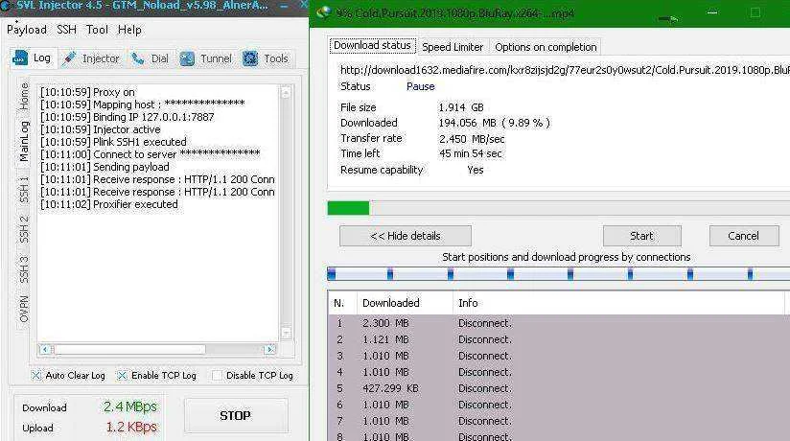
Task: Select connection row 1 with 2.300 MB
Action: [x=558, y=323]
